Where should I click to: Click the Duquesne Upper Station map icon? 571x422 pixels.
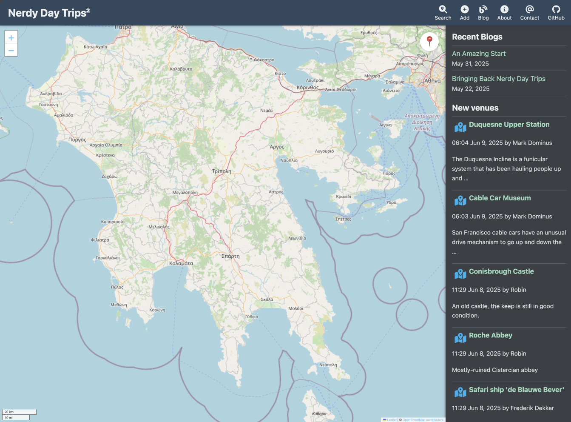(x=460, y=127)
